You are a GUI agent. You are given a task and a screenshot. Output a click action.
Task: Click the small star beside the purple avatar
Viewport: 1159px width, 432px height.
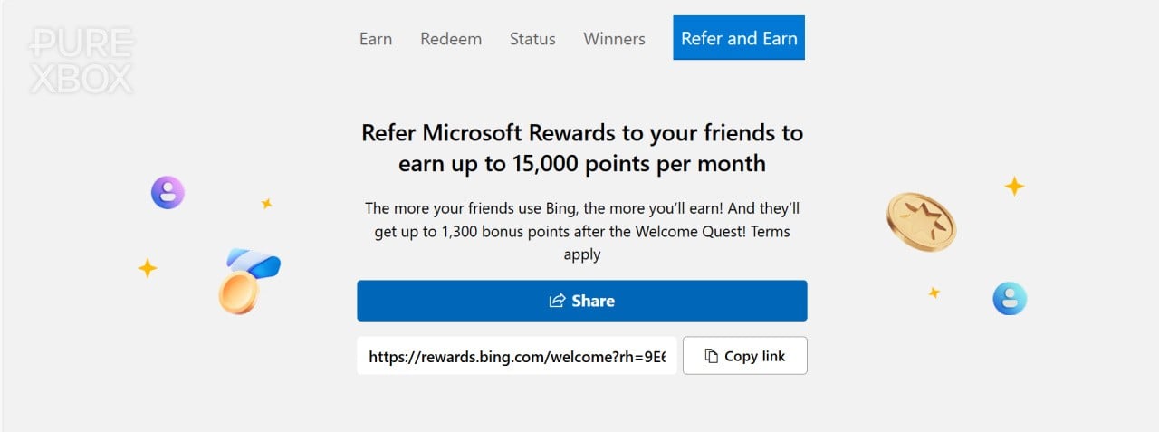tap(266, 204)
